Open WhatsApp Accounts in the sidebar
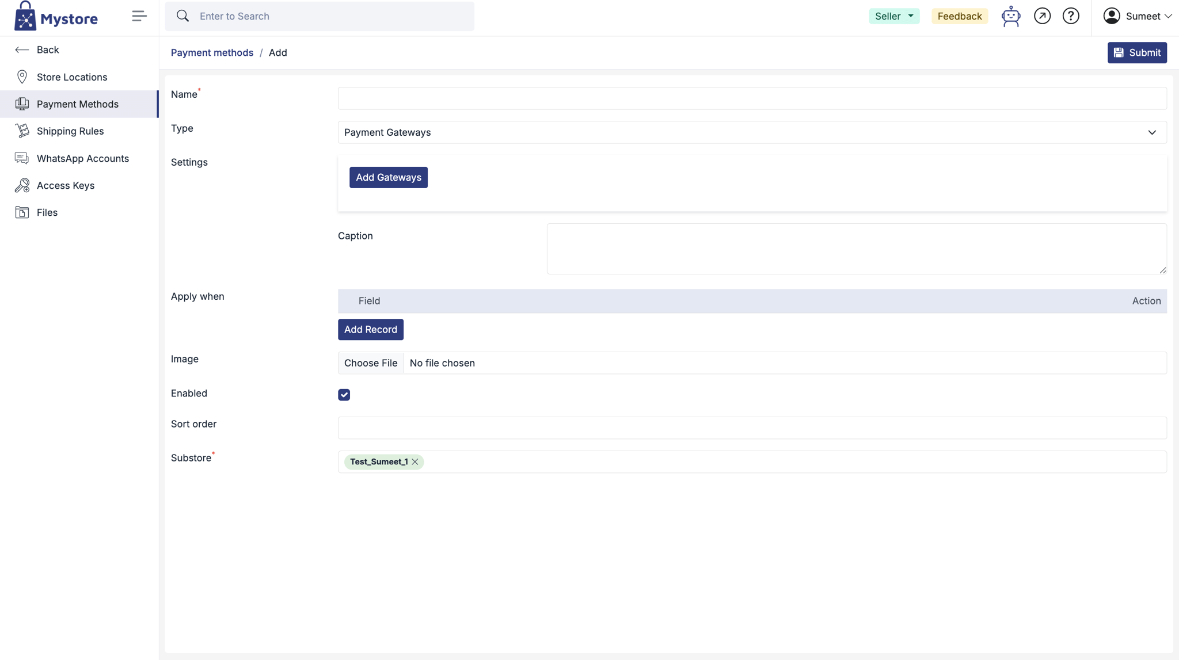 pyautogui.click(x=82, y=158)
